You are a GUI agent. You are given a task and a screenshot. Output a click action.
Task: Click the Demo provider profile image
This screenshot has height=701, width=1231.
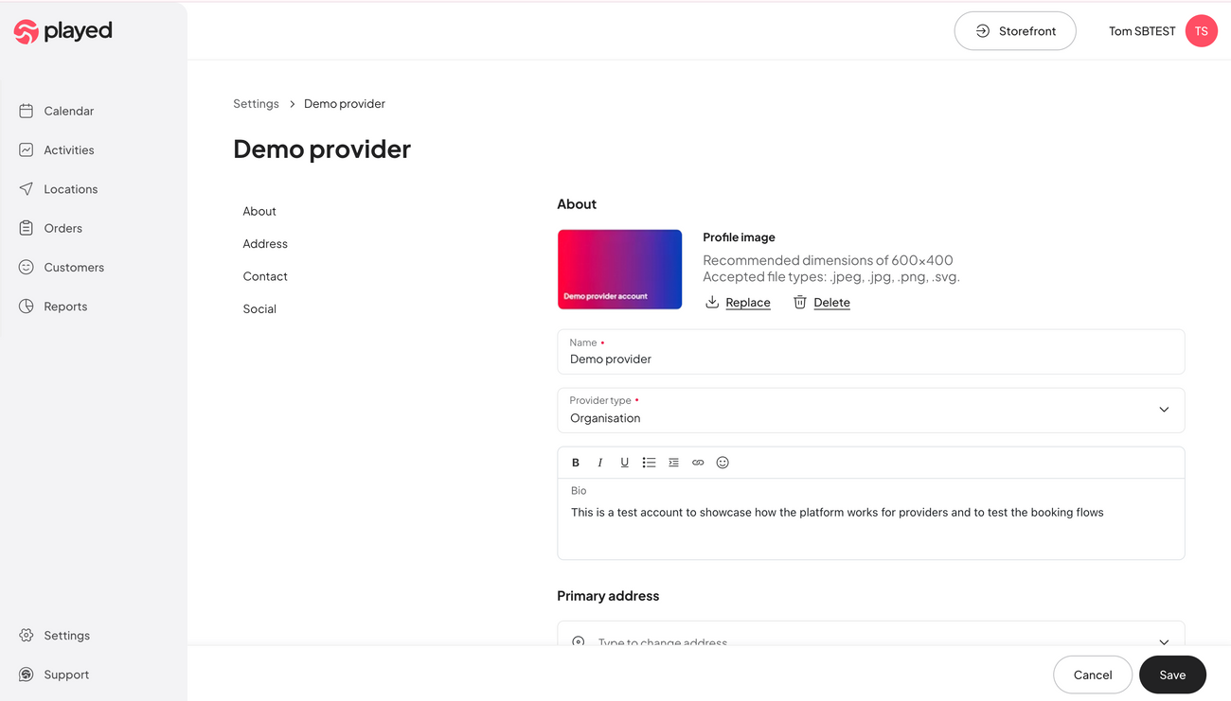[619, 269]
